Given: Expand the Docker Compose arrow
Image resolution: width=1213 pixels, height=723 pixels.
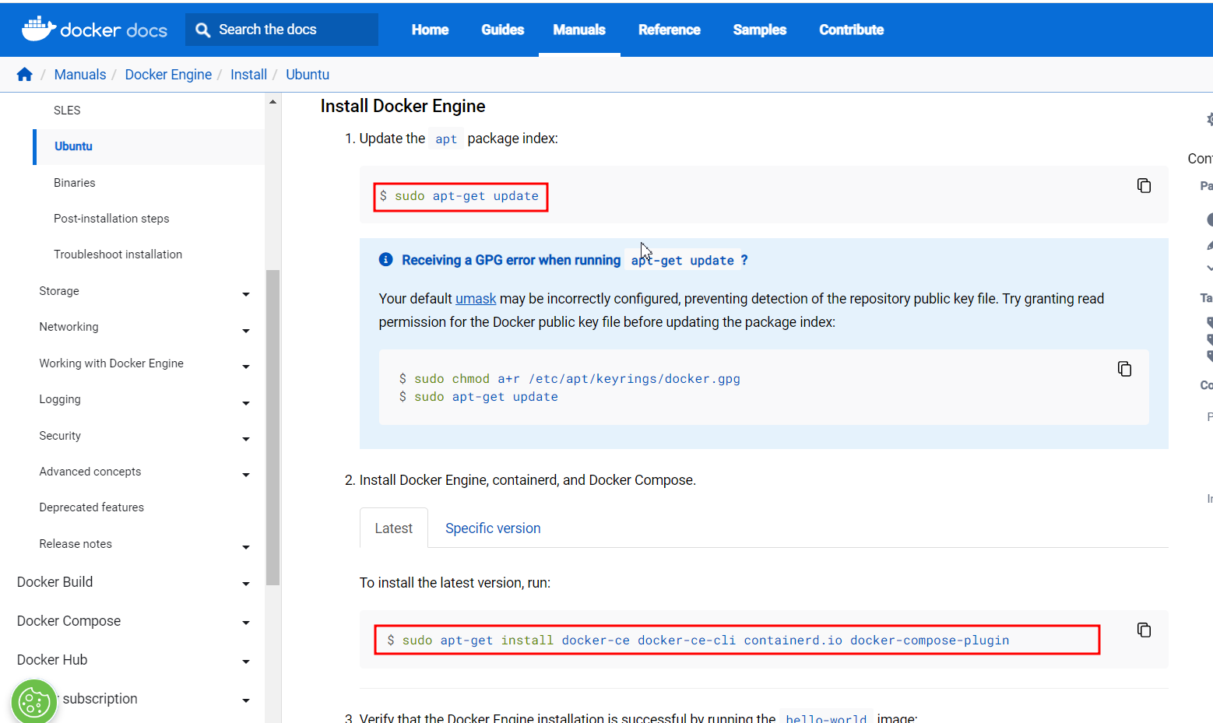Looking at the screenshot, I should (246, 623).
